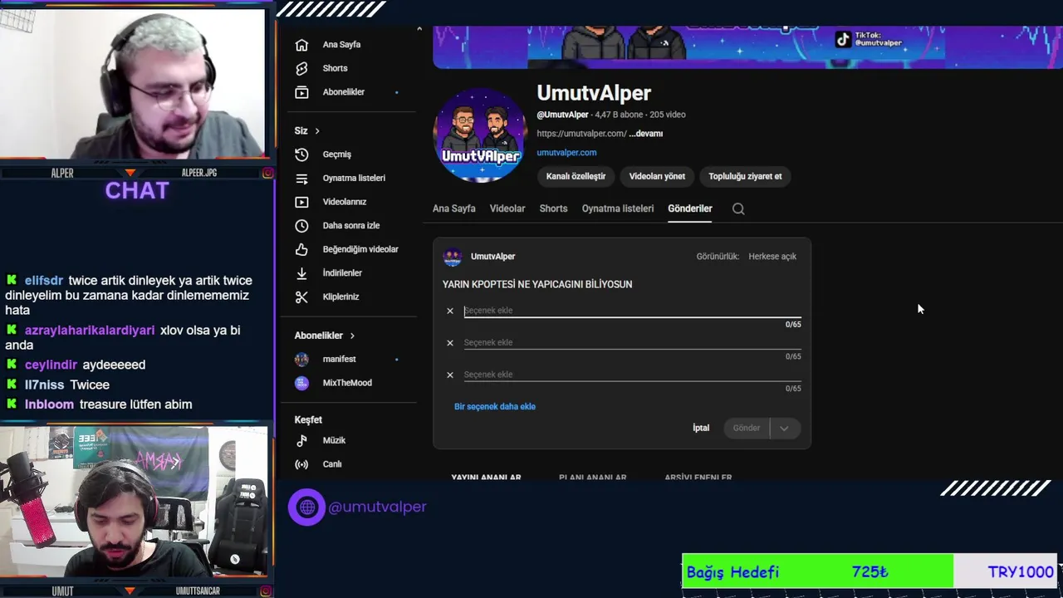Screen dimensions: 1063x598
Task: Expand the channel description ...devamı
Action: pos(645,134)
